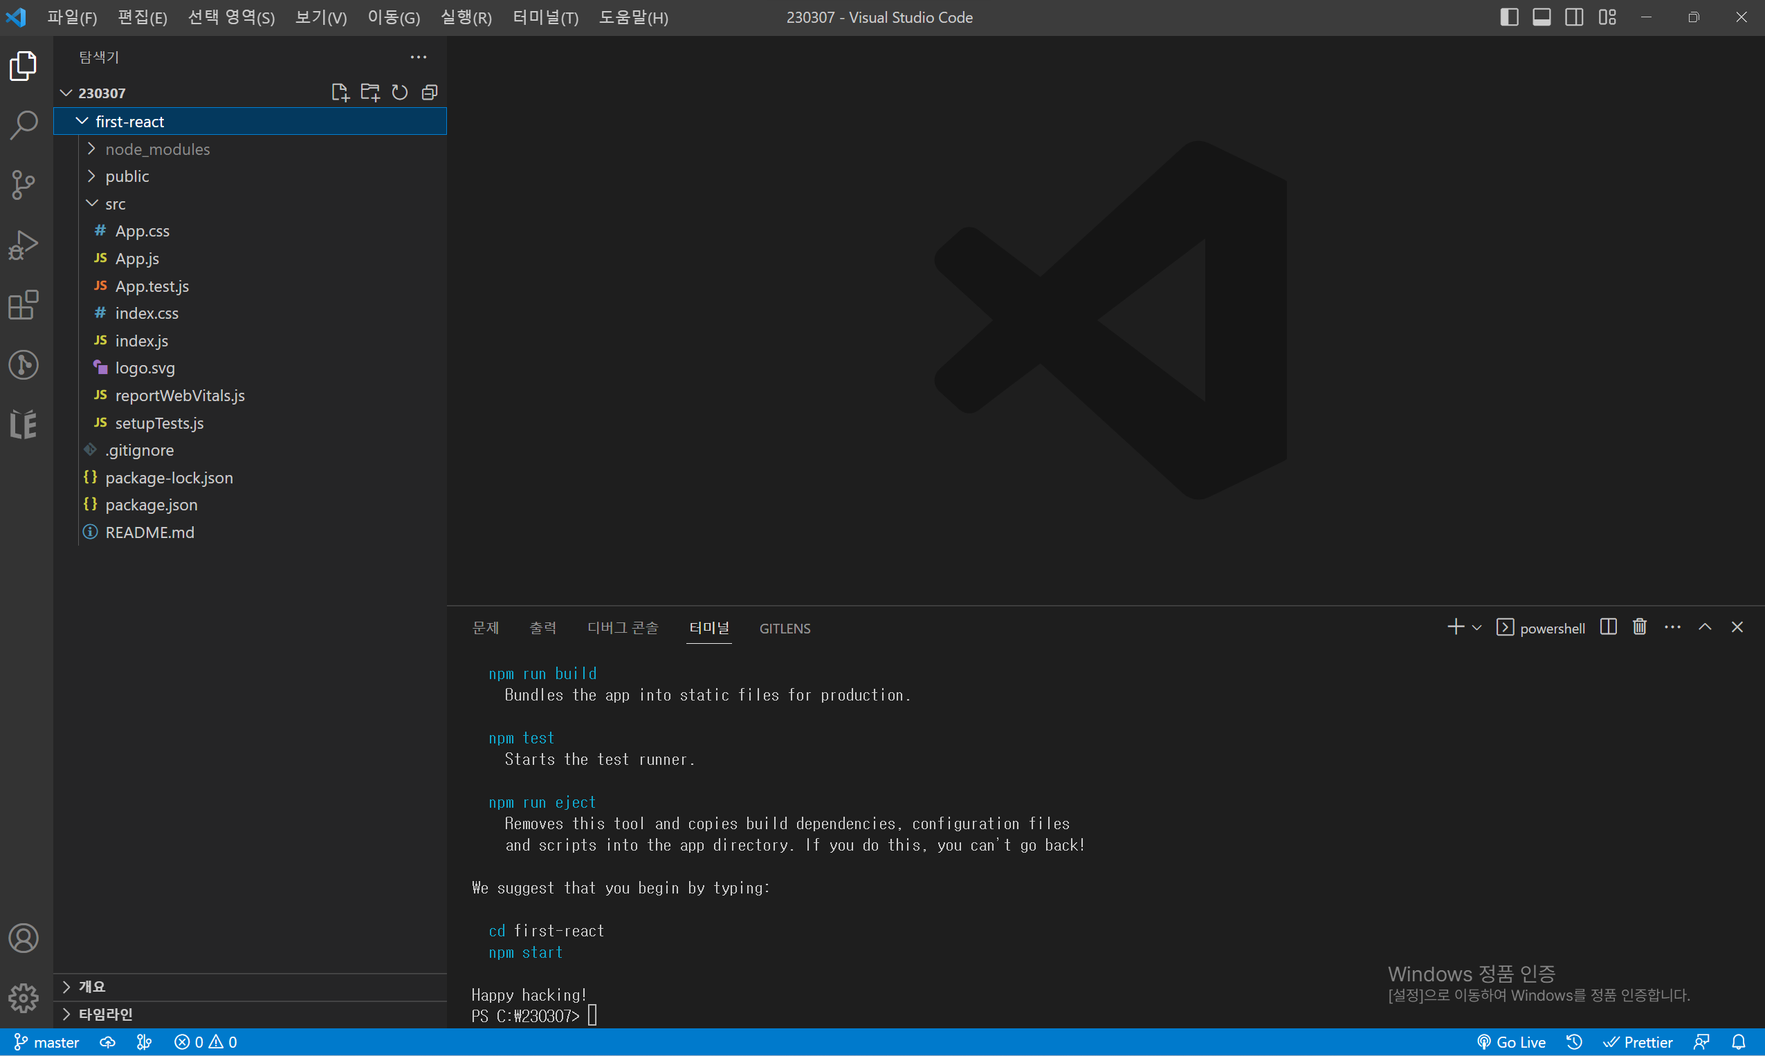Click the New Folder icon in explorer
The width and height of the screenshot is (1765, 1056).
tap(369, 93)
